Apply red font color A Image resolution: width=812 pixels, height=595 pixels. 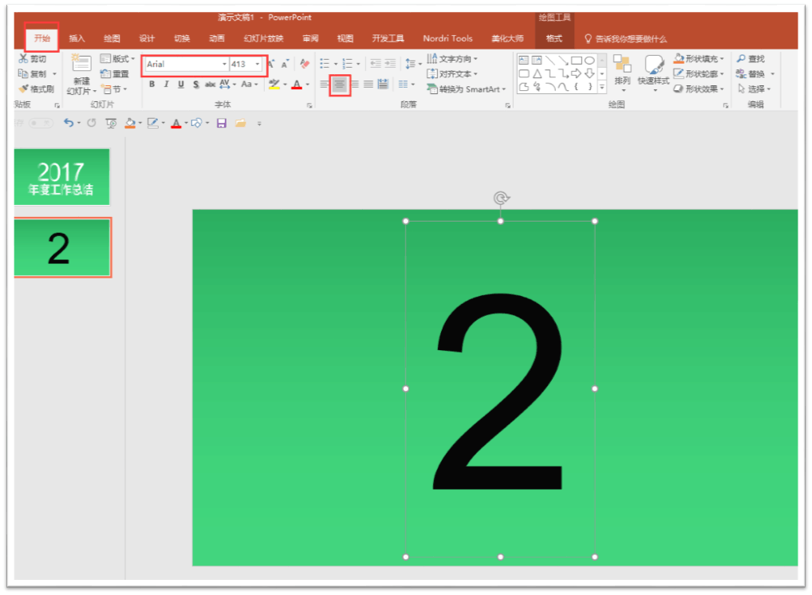click(297, 85)
